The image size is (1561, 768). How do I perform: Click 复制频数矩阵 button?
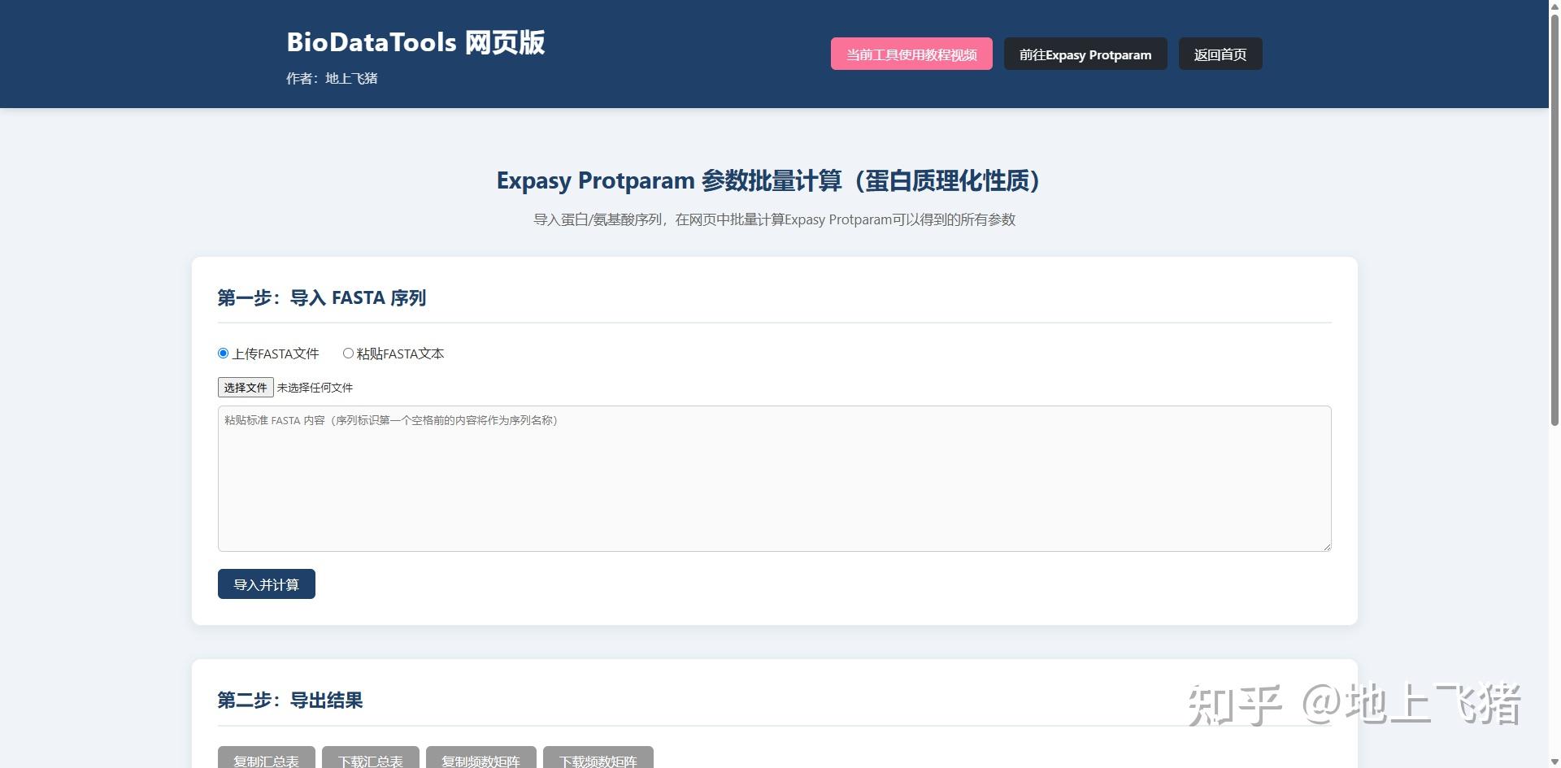click(481, 757)
